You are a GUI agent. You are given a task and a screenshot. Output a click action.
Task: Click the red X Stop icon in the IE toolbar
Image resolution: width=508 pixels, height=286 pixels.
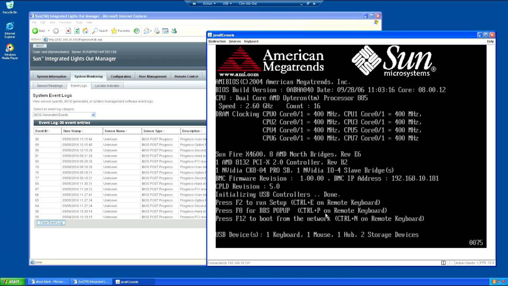coord(68,31)
